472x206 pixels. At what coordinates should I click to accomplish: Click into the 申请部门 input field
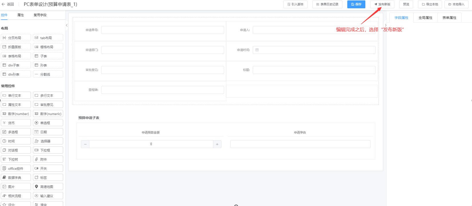click(163, 50)
